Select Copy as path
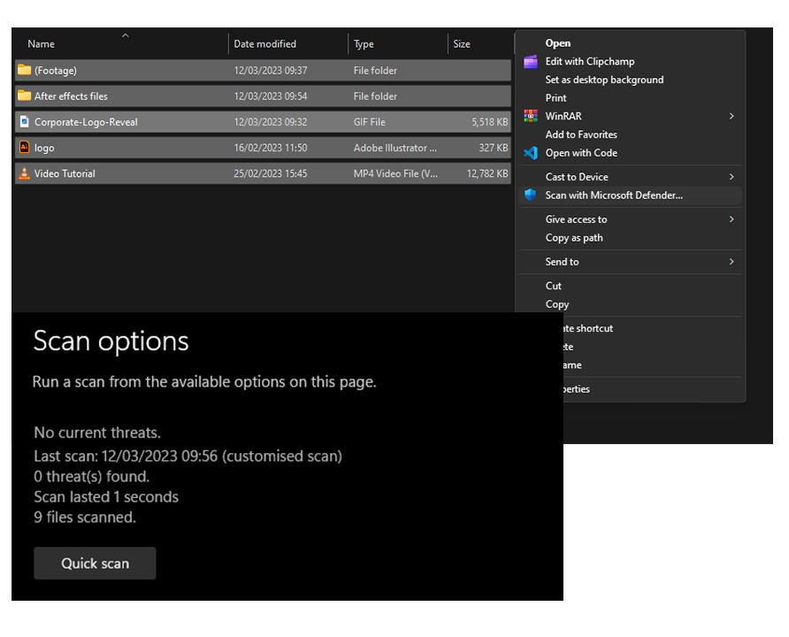This screenshot has width=789, height=637. [x=574, y=237]
